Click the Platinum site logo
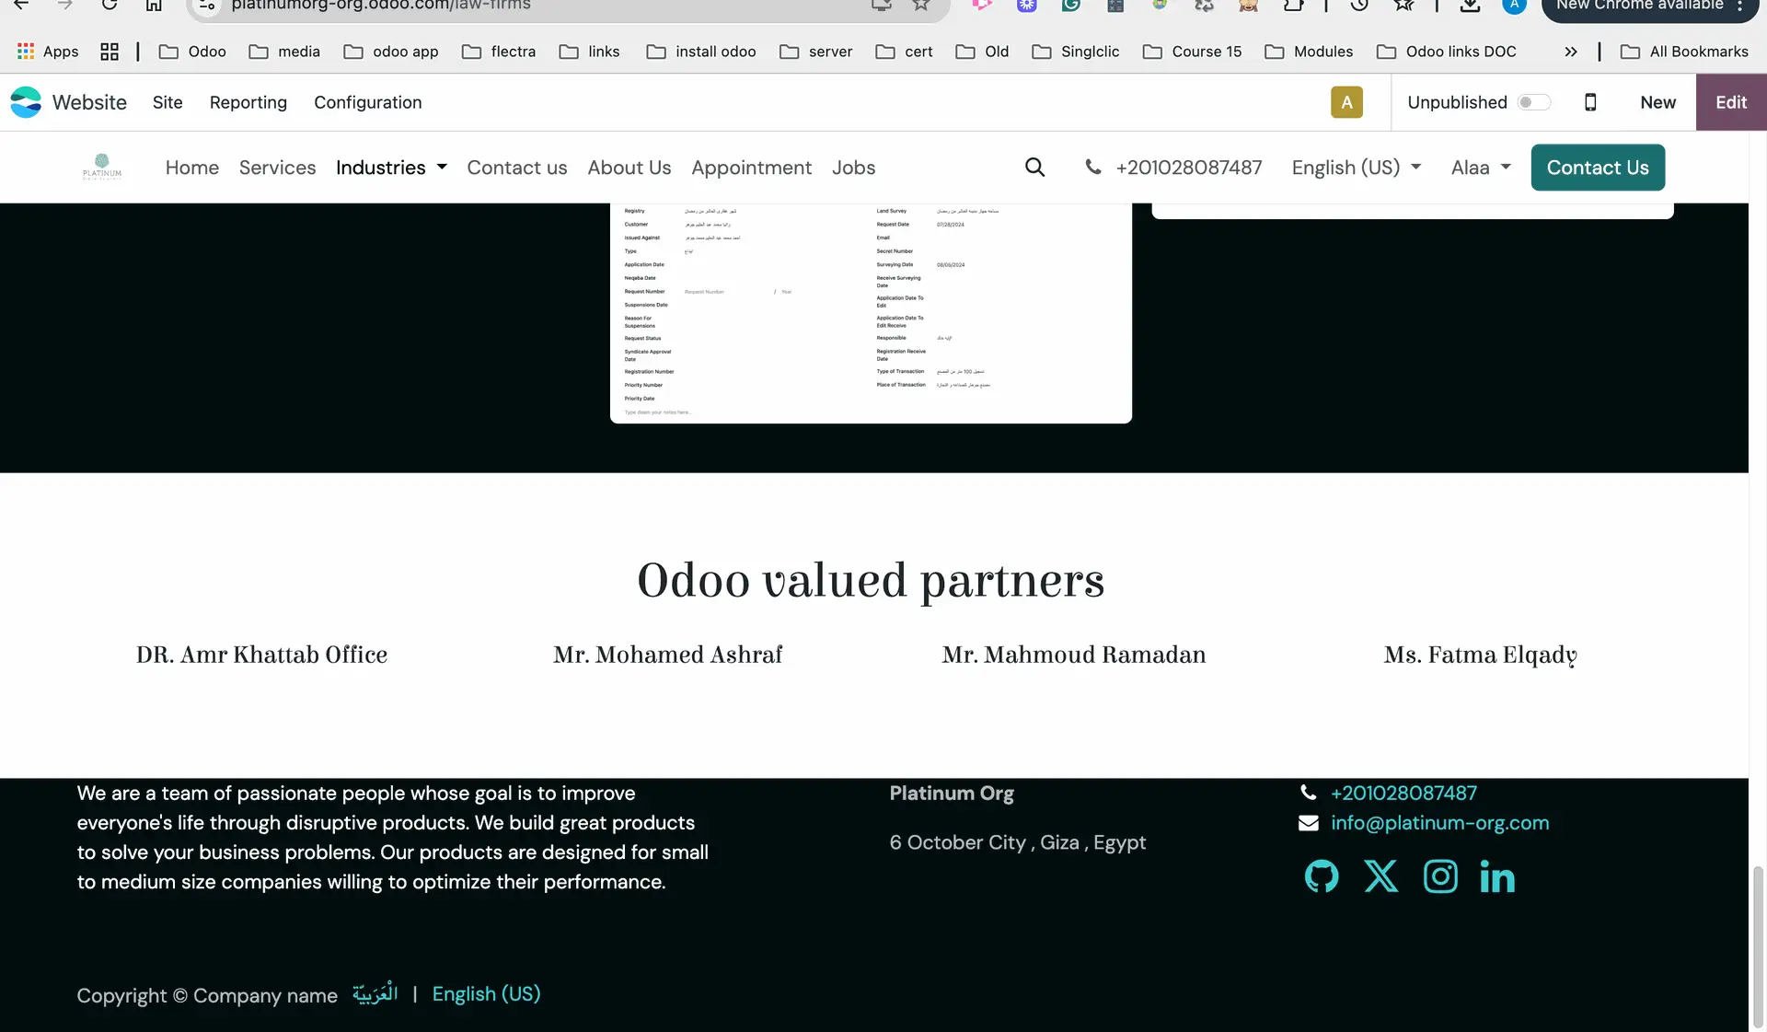Image resolution: width=1767 pixels, height=1032 pixels. click(x=102, y=168)
